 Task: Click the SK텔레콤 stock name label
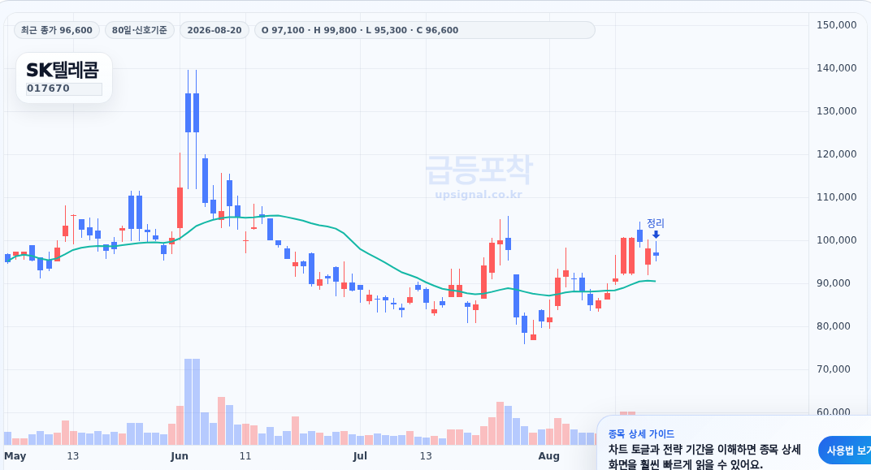[63, 70]
